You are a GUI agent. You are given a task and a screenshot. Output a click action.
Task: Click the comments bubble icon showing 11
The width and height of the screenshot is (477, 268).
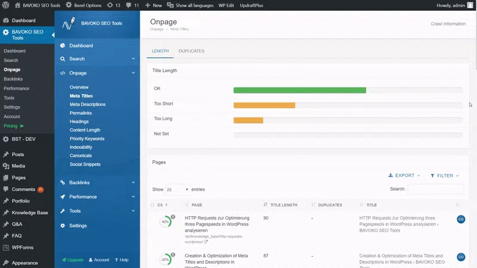[x=129, y=5]
